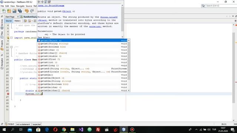Click the Open Project toolbar icon
The width and height of the screenshot is (237, 133).
[14, 11]
